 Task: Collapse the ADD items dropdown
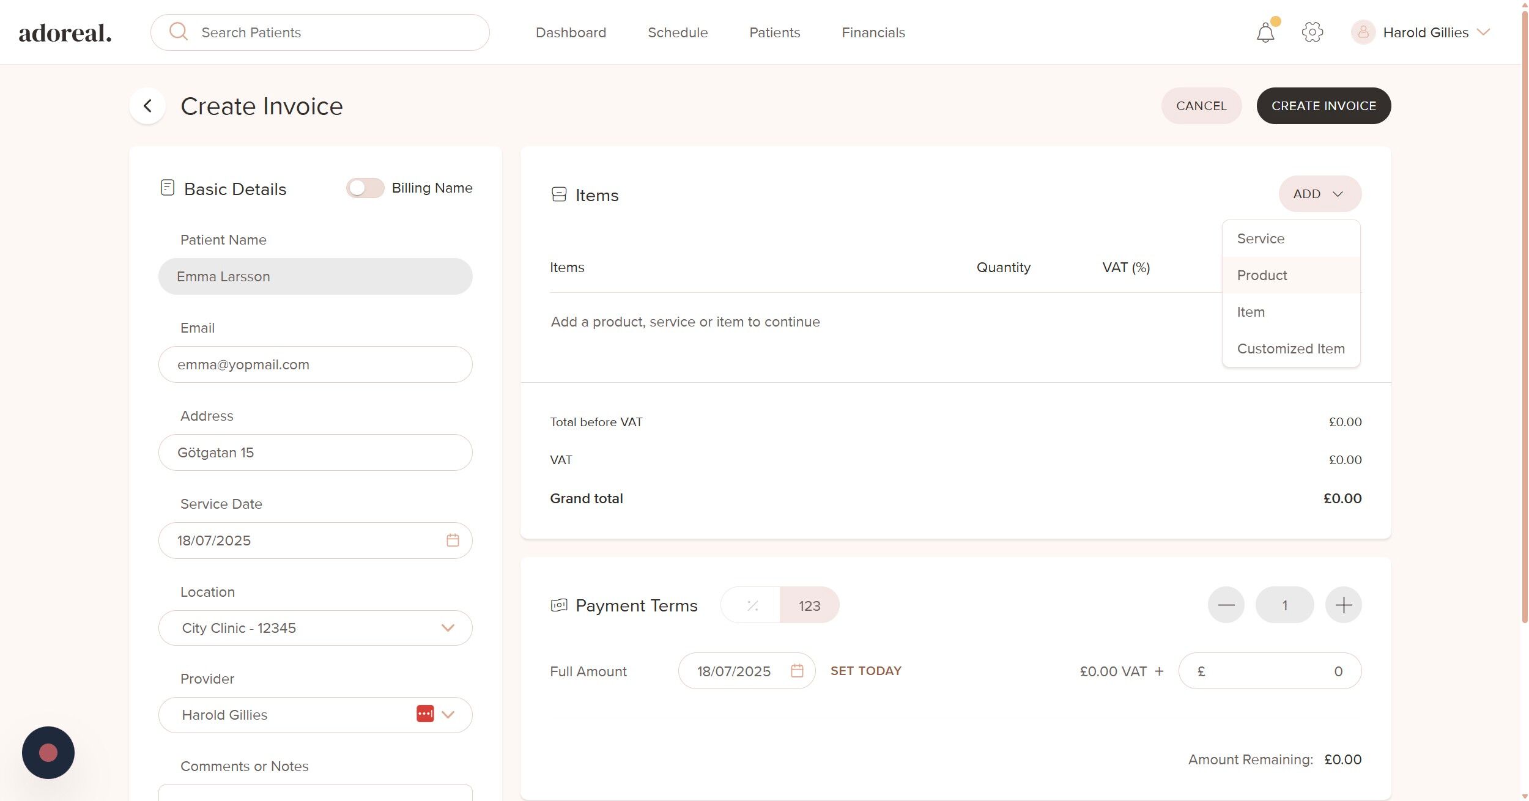point(1319,194)
